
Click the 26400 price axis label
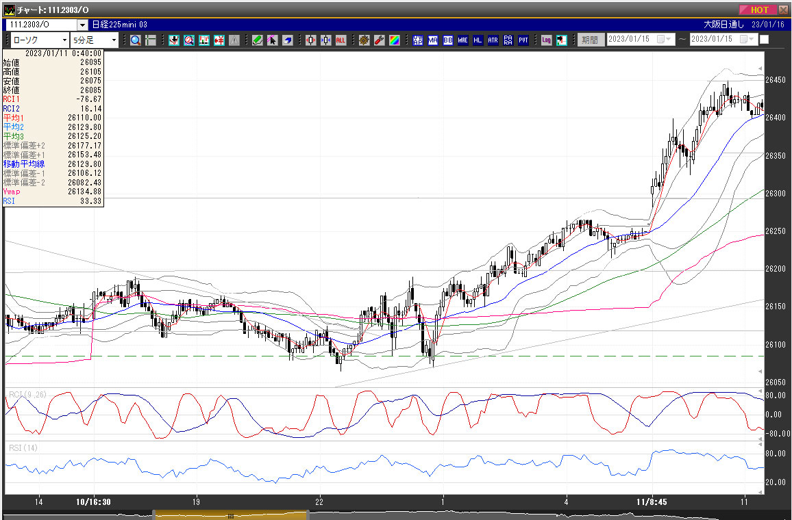point(776,118)
